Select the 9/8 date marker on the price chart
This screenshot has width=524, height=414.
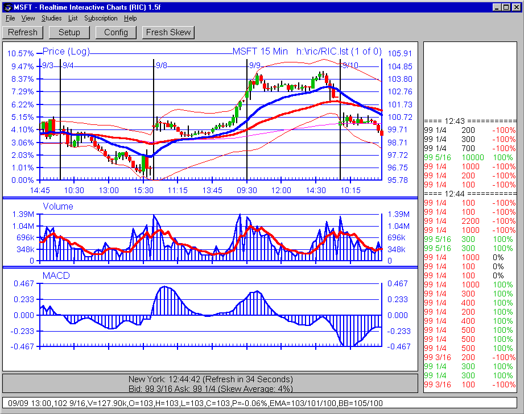coord(162,65)
